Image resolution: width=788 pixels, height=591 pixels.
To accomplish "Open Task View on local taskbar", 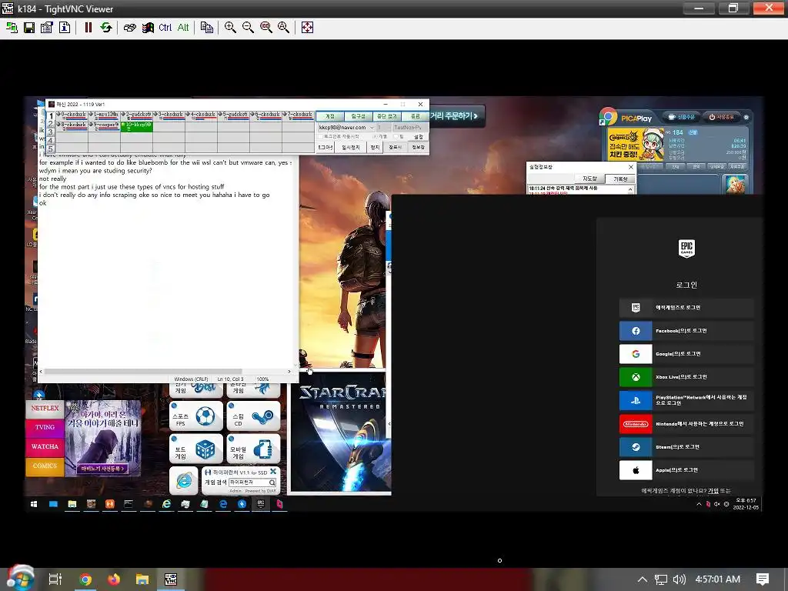I will [55, 579].
